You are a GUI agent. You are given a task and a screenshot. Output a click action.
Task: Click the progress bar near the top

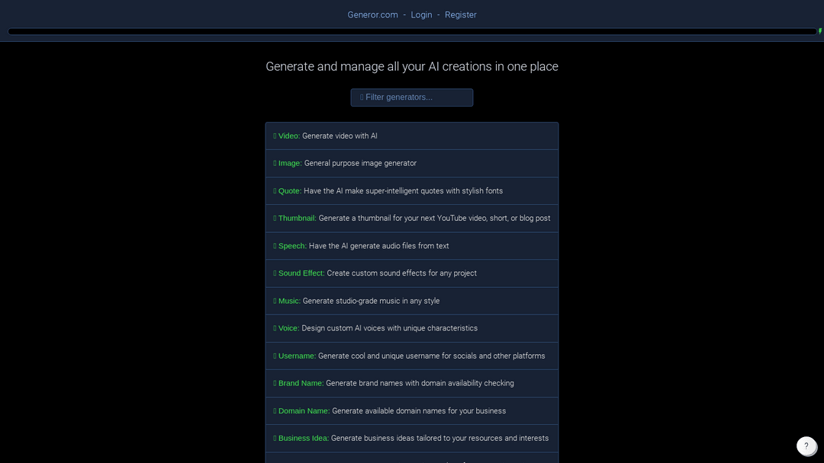[x=412, y=31]
